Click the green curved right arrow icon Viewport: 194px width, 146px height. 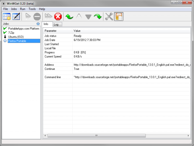coord(98,16)
